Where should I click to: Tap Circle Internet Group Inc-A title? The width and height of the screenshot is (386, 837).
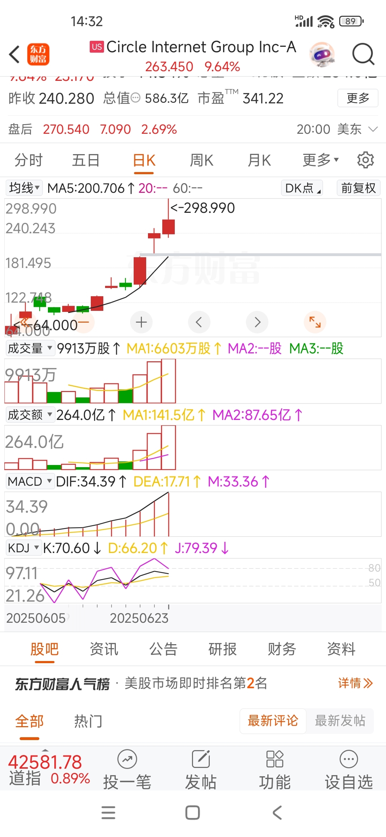tap(201, 47)
